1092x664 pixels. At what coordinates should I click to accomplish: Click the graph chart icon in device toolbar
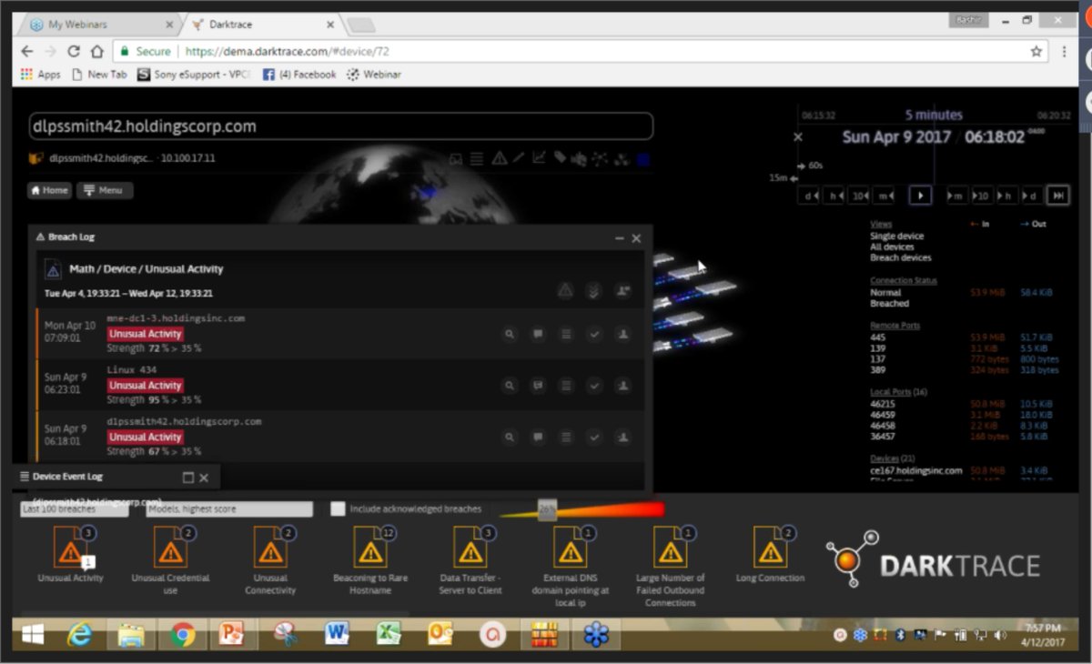(539, 158)
